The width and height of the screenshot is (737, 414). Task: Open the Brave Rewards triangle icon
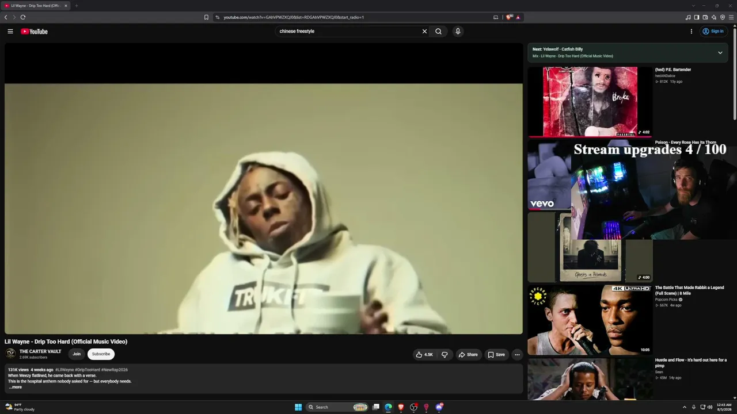(x=518, y=17)
